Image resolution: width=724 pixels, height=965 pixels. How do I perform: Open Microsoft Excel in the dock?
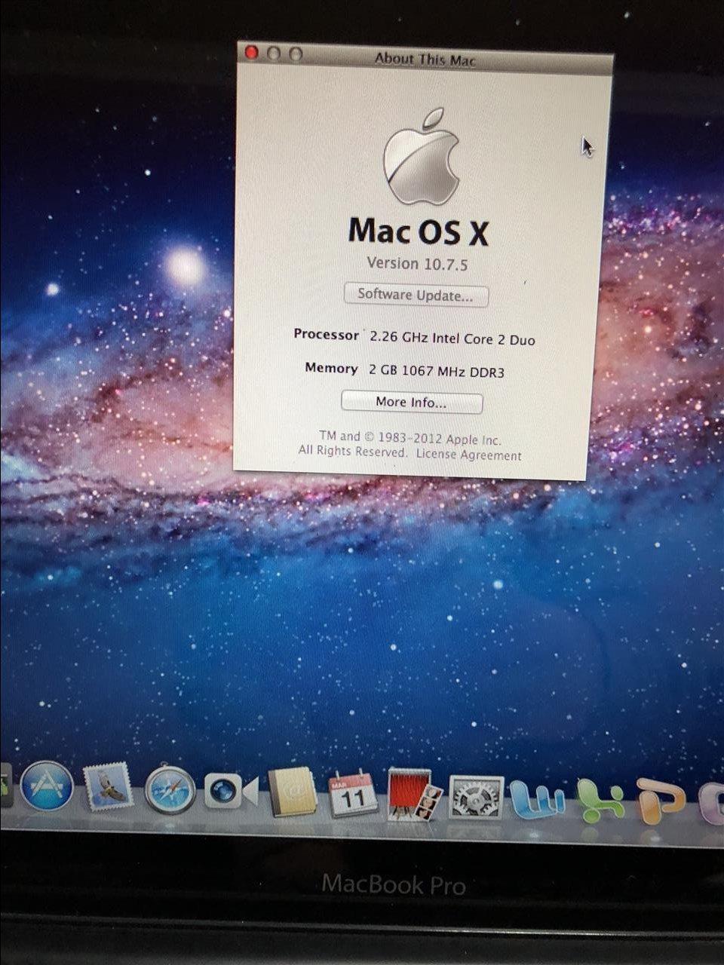[x=601, y=800]
